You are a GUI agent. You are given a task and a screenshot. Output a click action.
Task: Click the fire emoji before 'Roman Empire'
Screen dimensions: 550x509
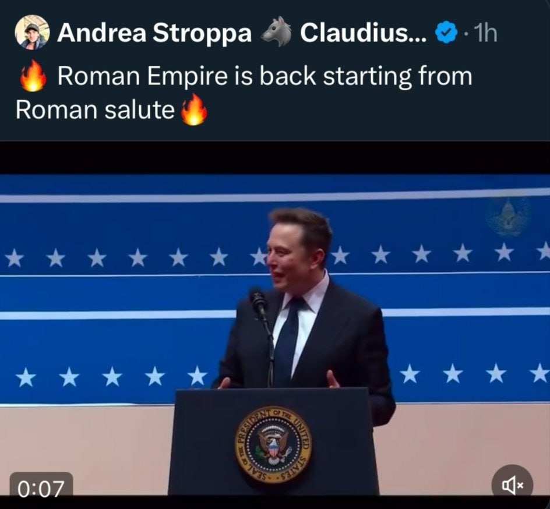point(33,76)
